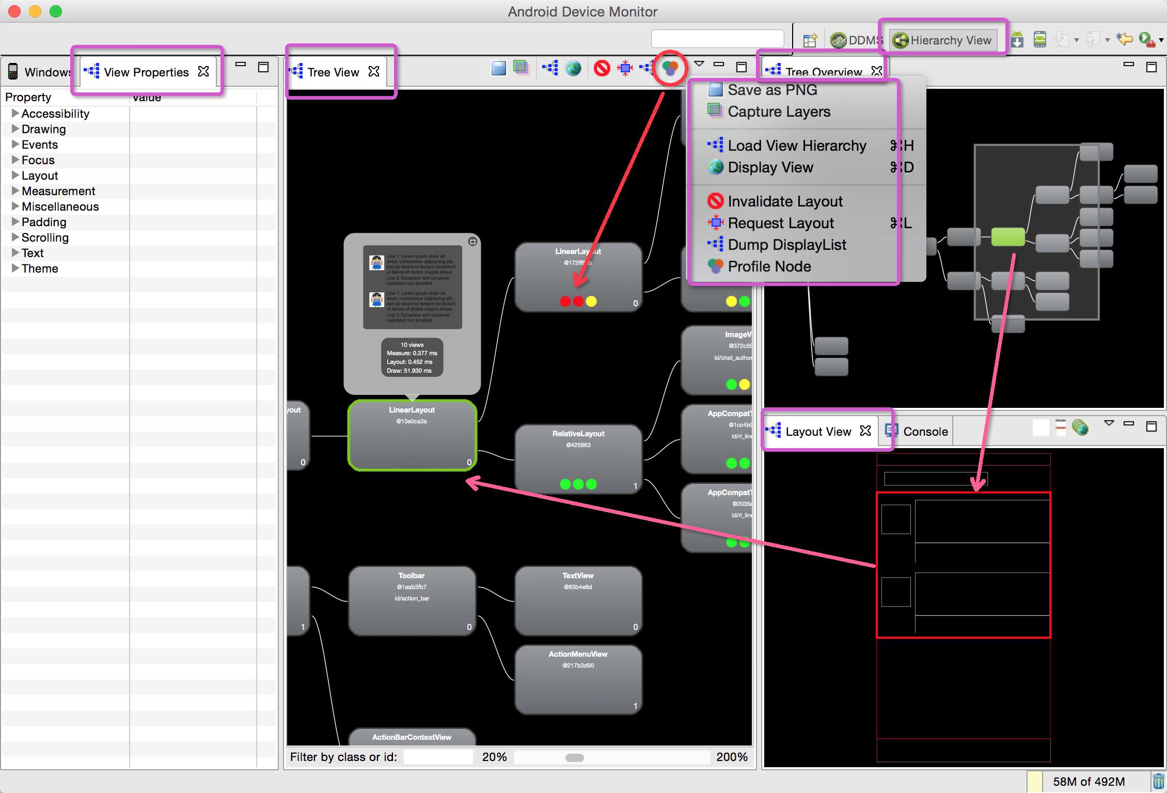Click the globe auto-refresh icon in Layout View
Image resolution: width=1167 pixels, height=793 pixels.
click(x=1080, y=427)
